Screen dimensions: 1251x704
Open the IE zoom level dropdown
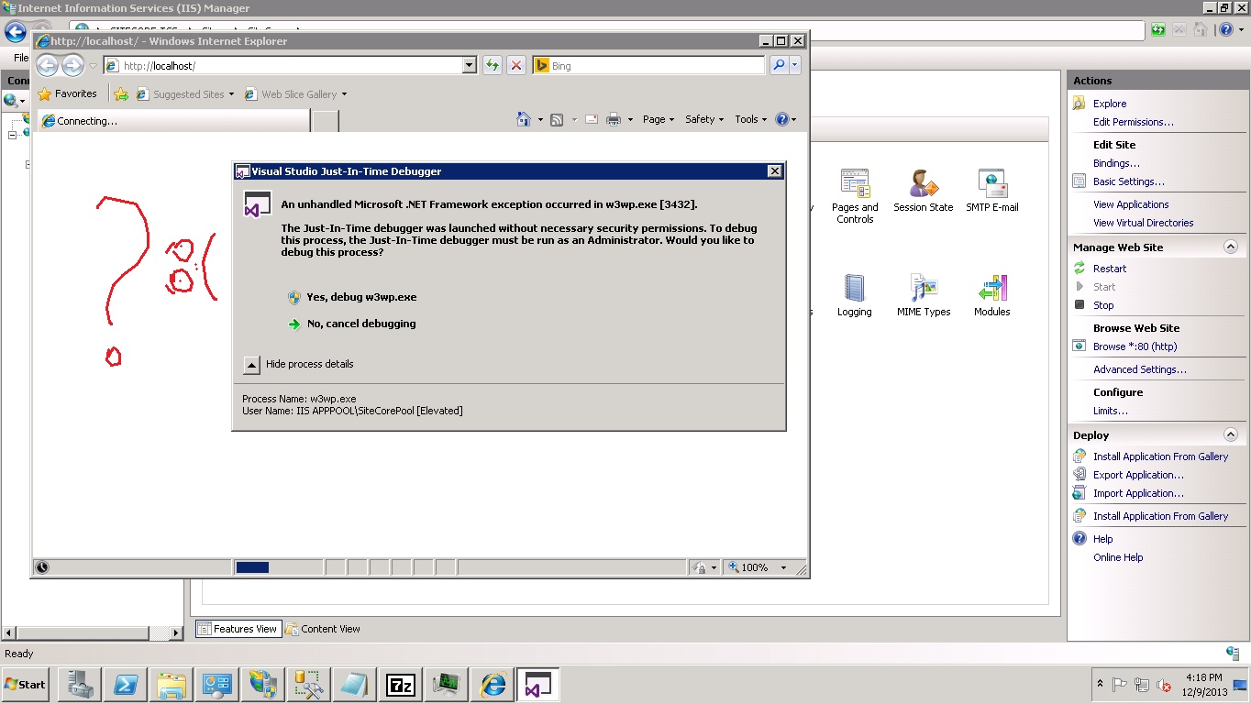[783, 567]
